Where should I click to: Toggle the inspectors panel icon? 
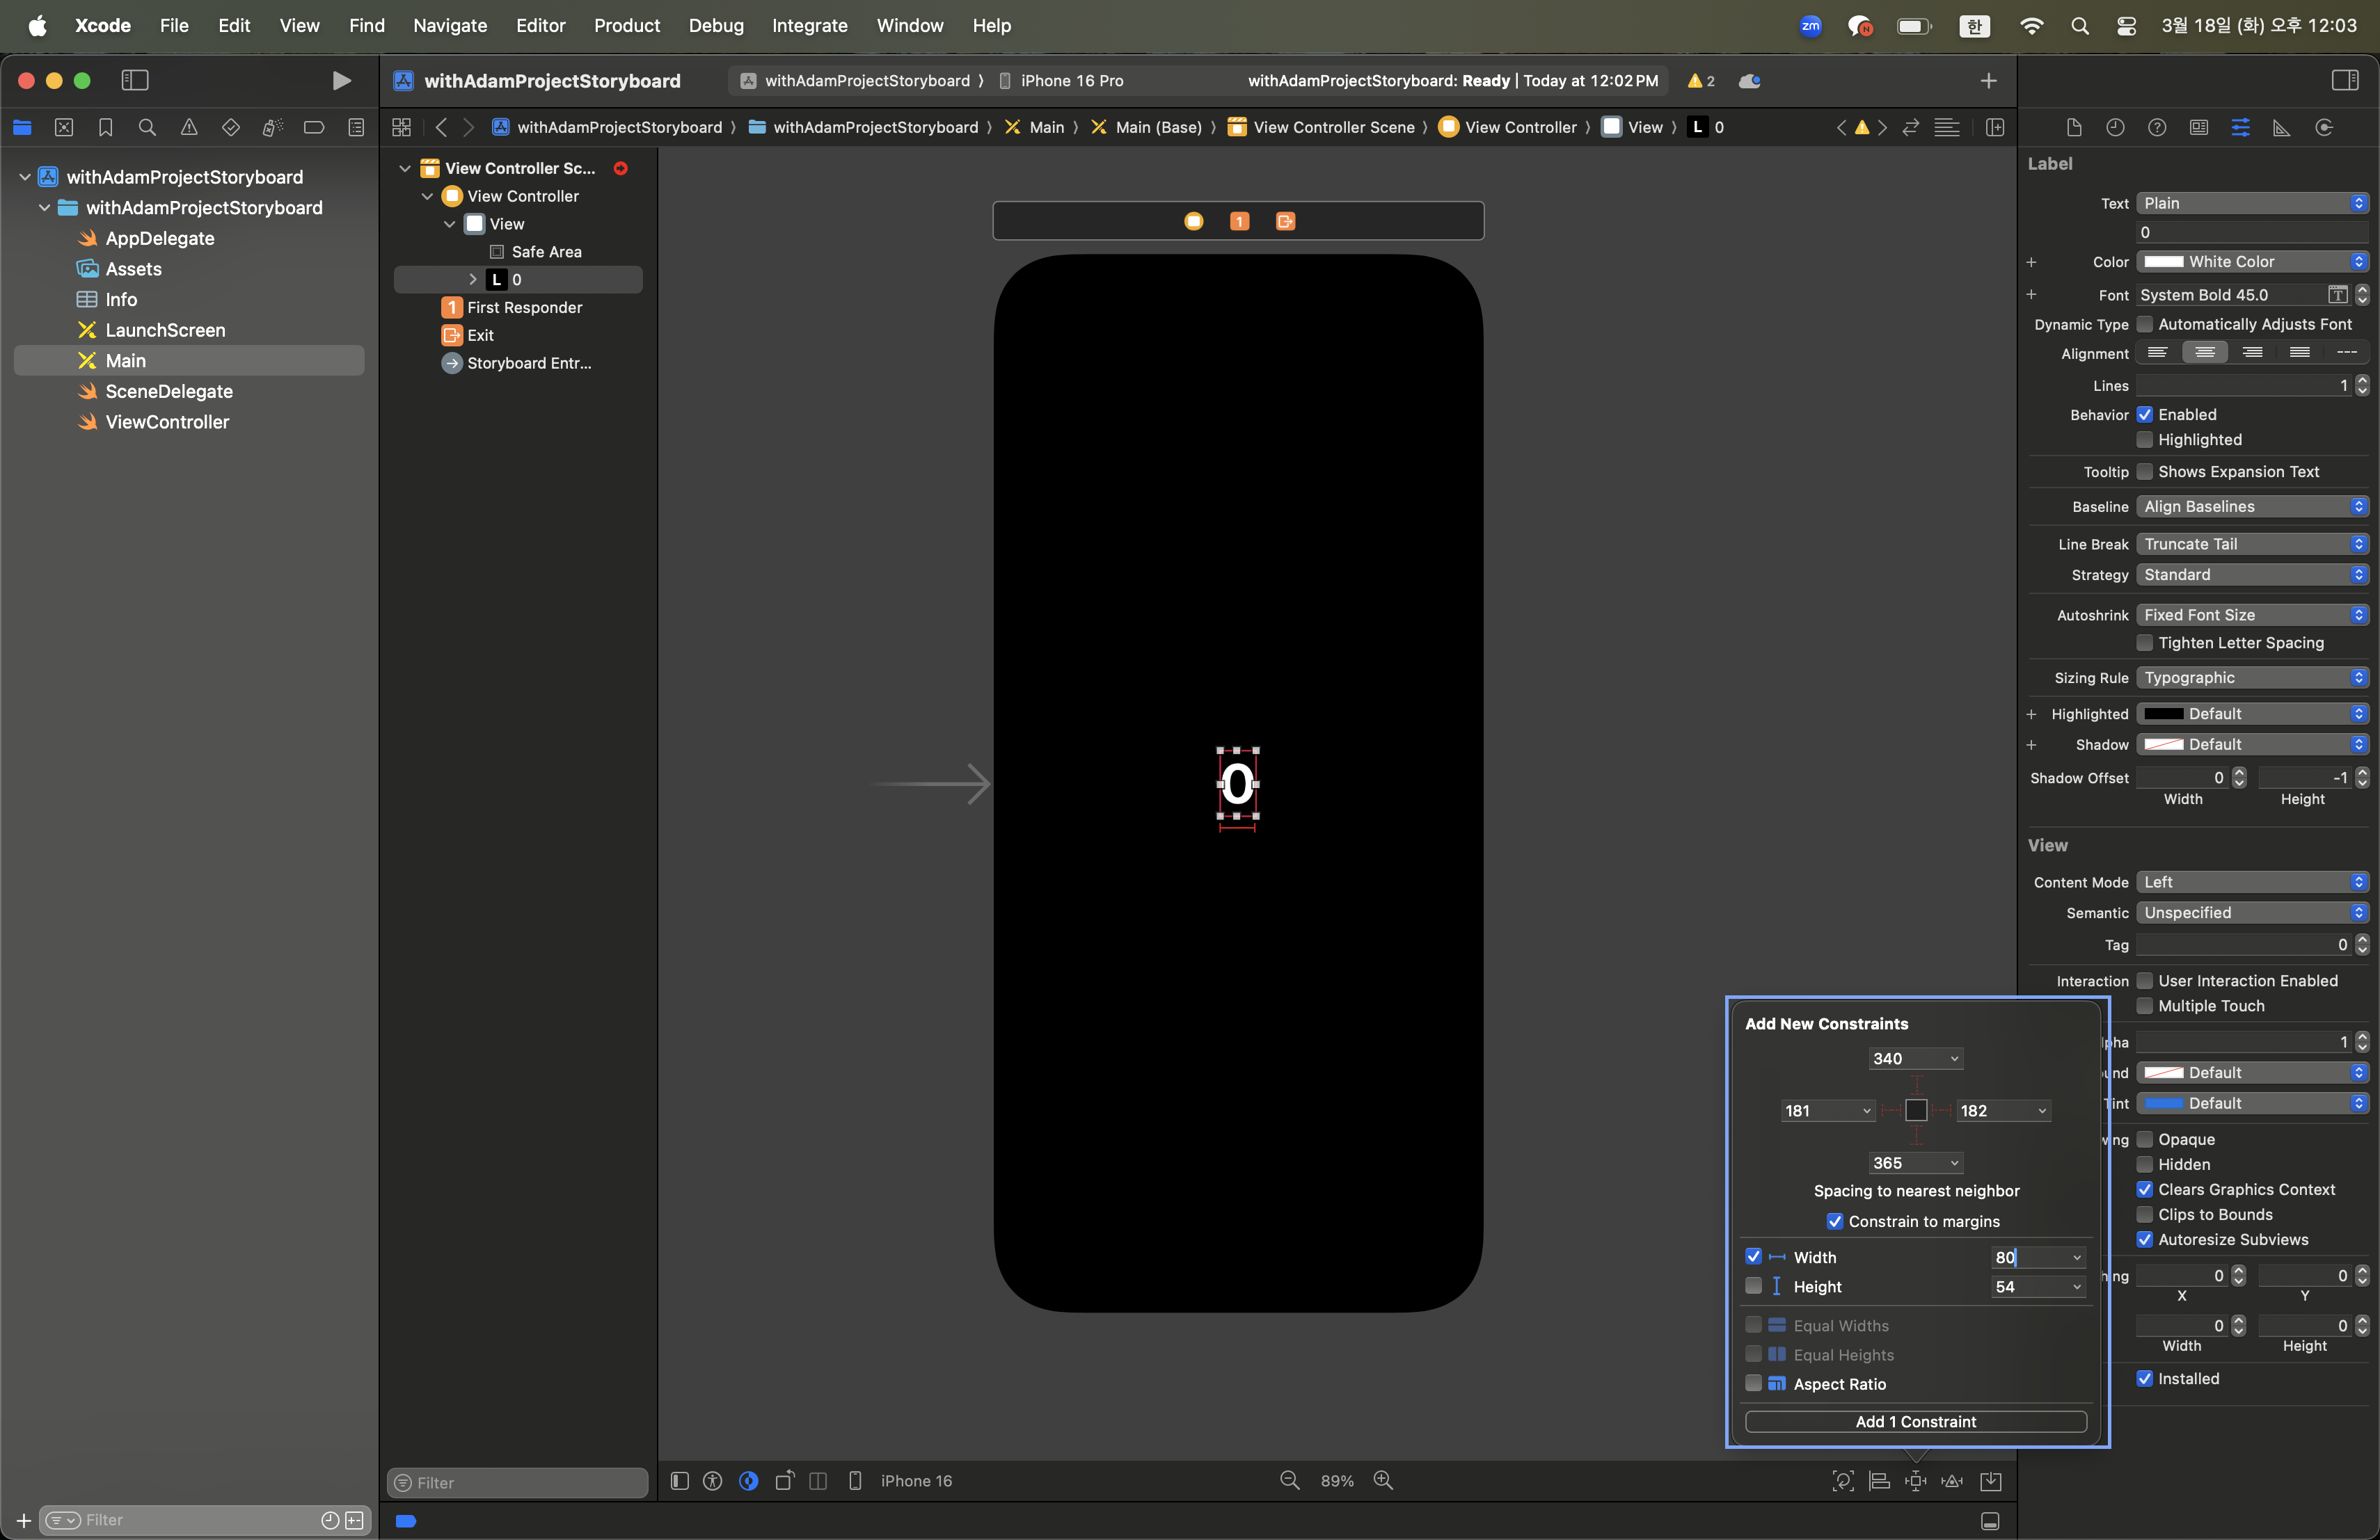[2345, 80]
